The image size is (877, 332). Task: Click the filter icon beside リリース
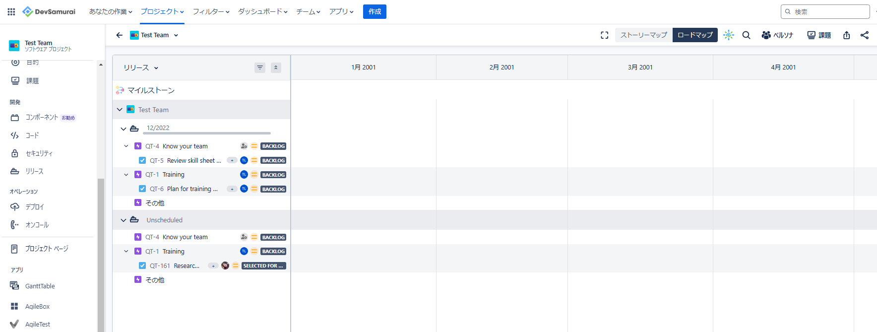(x=260, y=67)
